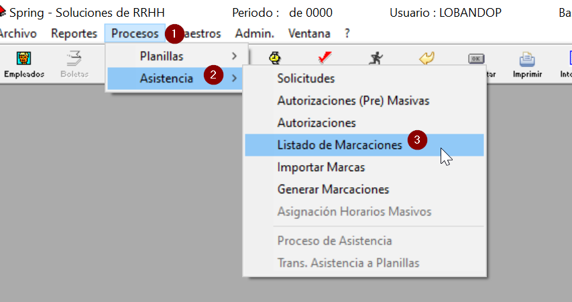Click the red checkmark toolbar icon
572x302 pixels.
click(325, 58)
